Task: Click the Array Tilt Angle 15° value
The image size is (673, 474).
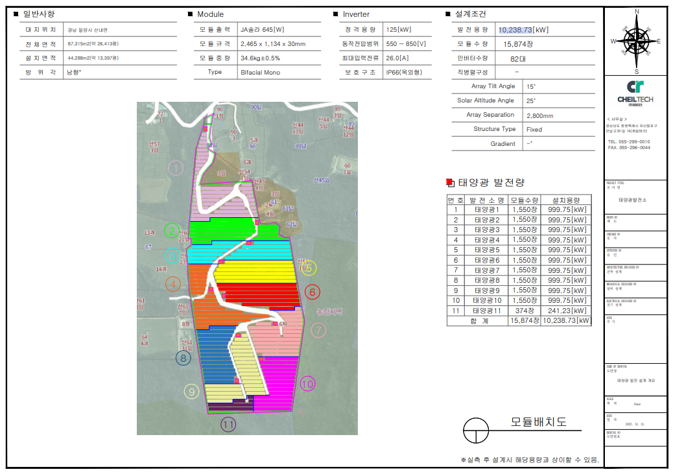Action: coord(532,86)
